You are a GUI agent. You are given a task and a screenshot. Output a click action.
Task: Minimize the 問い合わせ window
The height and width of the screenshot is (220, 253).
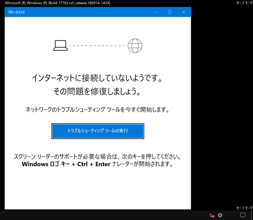point(155,12)
